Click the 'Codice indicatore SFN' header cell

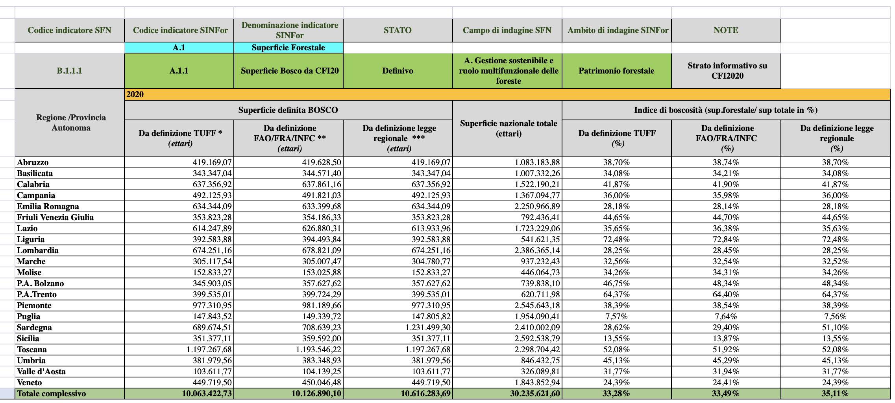pyautogui.click(x=69, y=30)
